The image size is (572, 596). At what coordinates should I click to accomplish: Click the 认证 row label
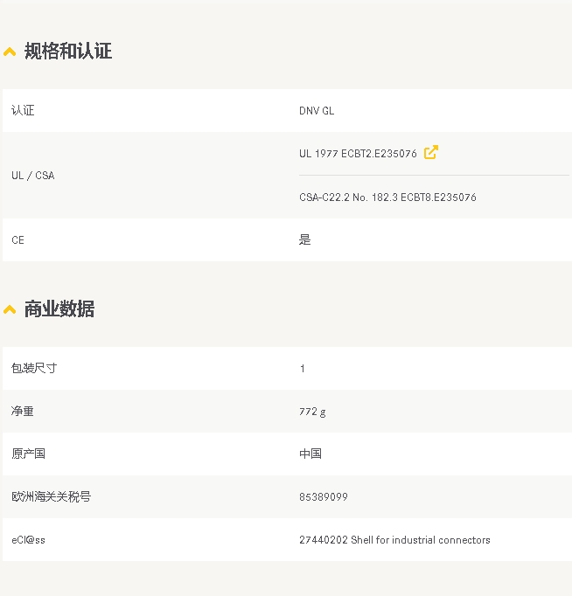point(23,110)
